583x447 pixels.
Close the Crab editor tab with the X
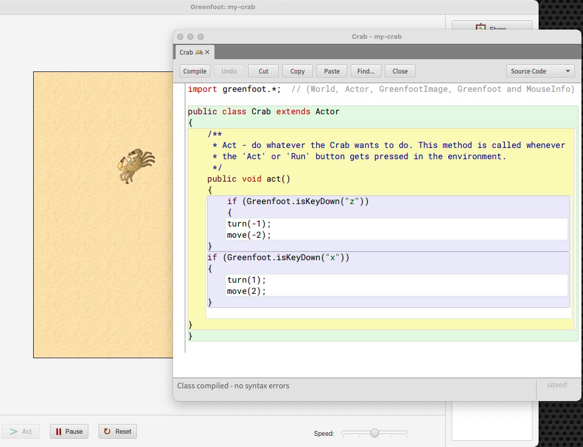207,52
